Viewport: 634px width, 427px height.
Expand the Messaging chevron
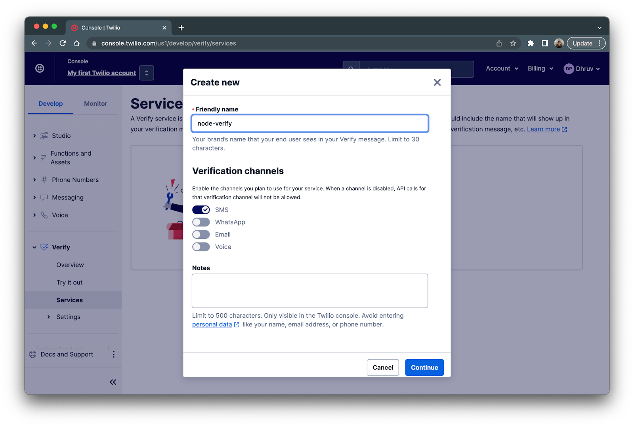pos(34,197)
